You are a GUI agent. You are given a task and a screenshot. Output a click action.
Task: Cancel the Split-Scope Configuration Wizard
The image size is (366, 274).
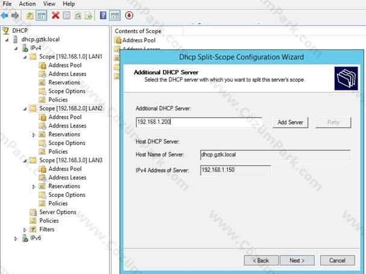pos(333,261)
